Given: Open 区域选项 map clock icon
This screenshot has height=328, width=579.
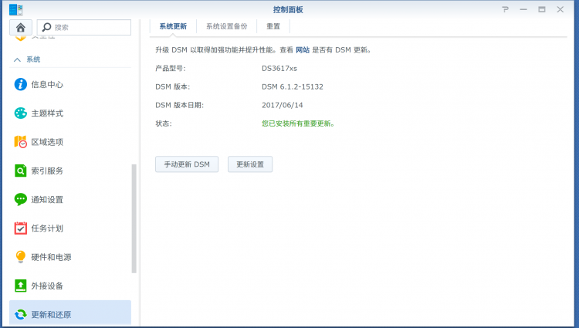Looking at the screenshot, I should coord(21,142).
